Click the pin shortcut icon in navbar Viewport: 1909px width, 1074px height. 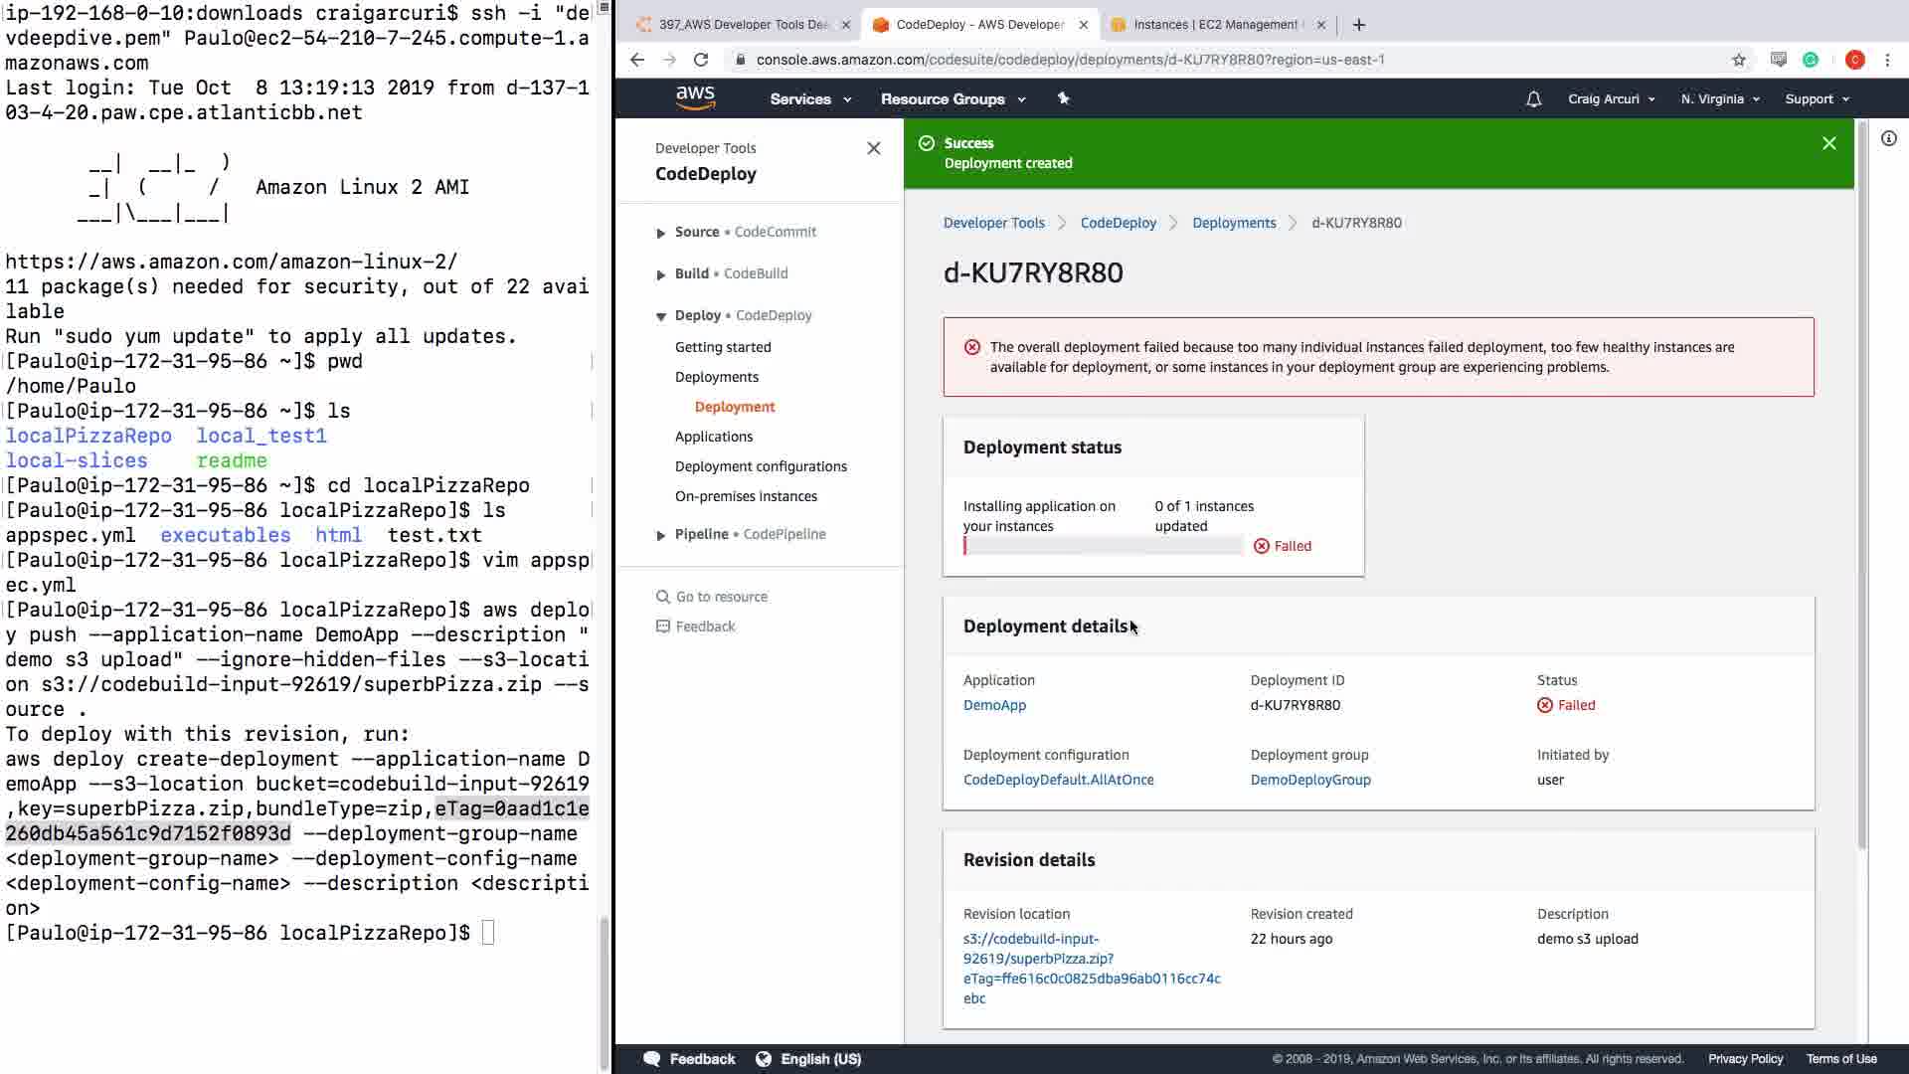click(x=1063, y=98)
